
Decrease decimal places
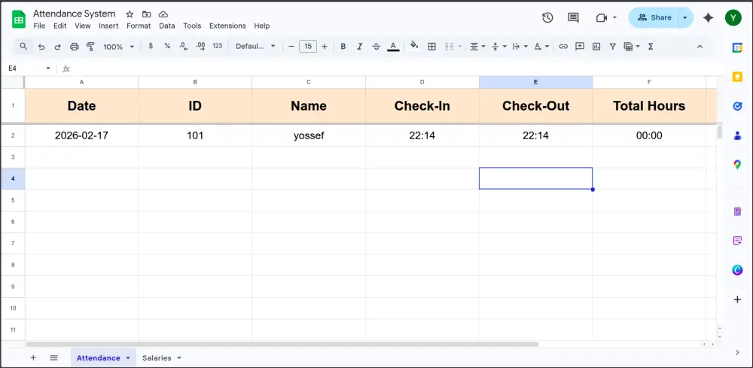183,46
